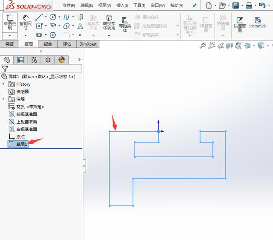Click the New document icon

pyautogui.click(x=209, y=6)
